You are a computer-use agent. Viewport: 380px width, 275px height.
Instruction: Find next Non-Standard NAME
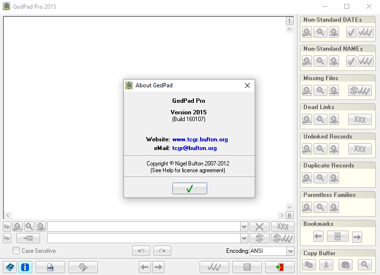pyautogui.click(x=334, y=61)
